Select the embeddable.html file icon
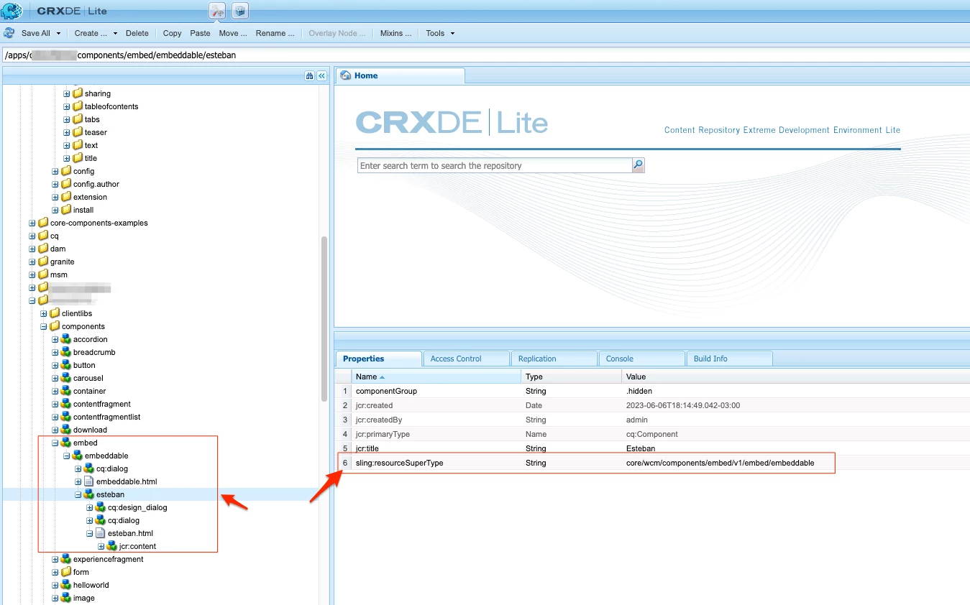 pos(89,481)
